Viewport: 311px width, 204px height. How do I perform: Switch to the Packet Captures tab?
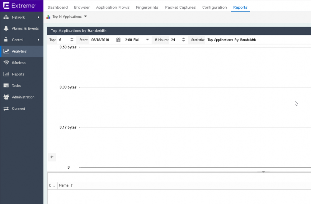pyautogui.click(x=180, y=7)
